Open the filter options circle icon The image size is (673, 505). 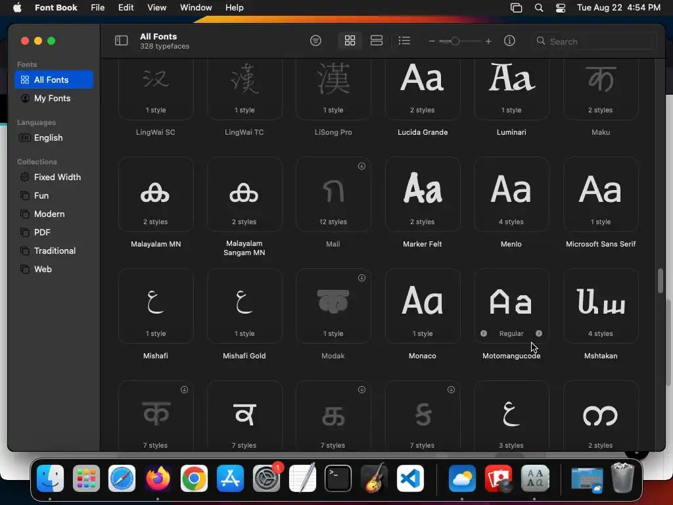pos(315,41)
